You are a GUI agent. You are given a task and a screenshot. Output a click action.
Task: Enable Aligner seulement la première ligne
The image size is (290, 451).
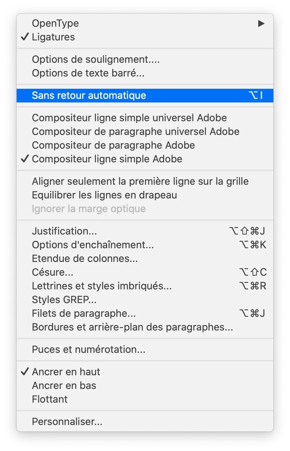pos(140,181)
